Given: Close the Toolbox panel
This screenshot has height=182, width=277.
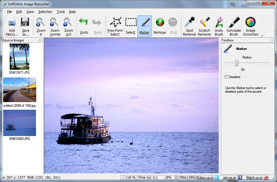Looking at the screenshot, I should pyautogui.click(x=272, y=40).
